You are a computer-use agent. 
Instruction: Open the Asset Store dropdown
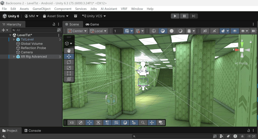coord(56,16)
